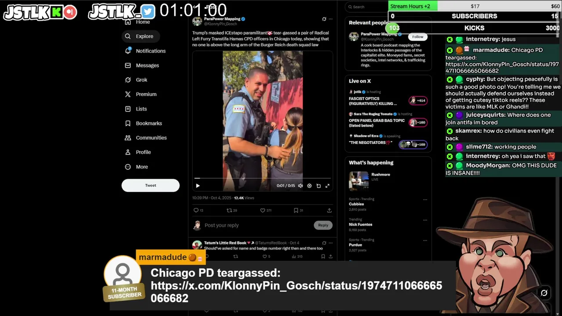Image resolution: width=562 pixels, height=316 pixels.
Task: Share the main post
Action: coord(329,210)
